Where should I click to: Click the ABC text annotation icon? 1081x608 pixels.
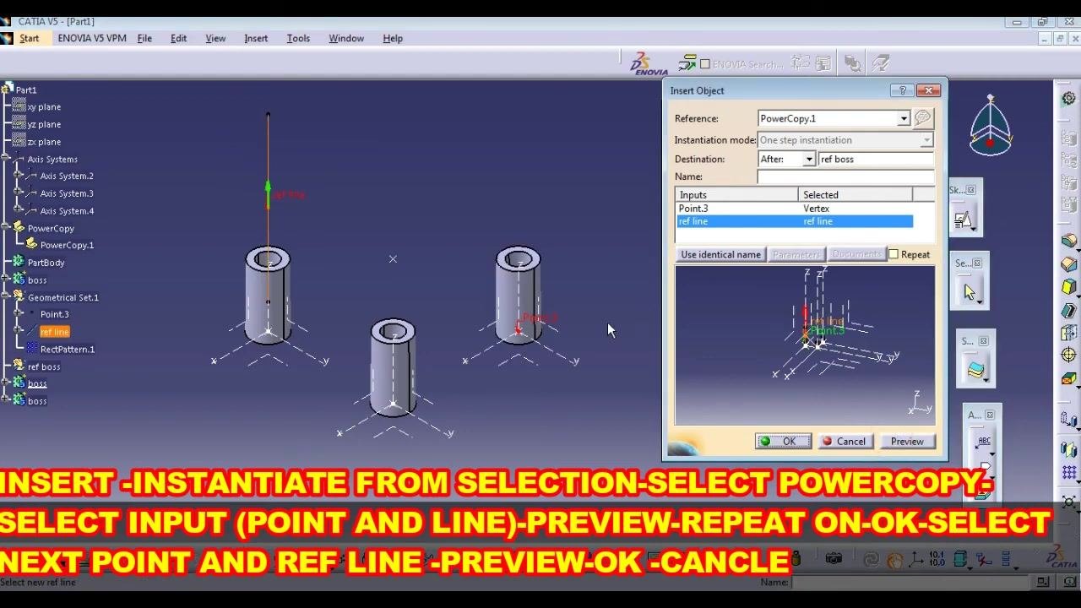pyautogui.click(x=984, y=442)
